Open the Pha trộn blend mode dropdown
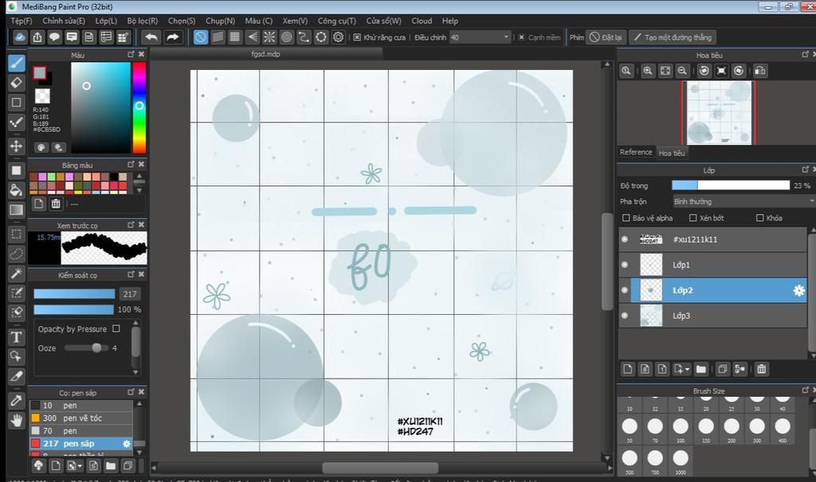Image resolution: width=816 pixels, height=482 pixels. tap(743, 201)
